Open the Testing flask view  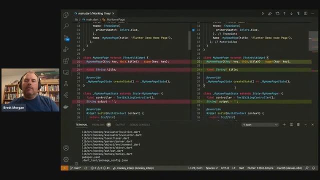[66, 83]
